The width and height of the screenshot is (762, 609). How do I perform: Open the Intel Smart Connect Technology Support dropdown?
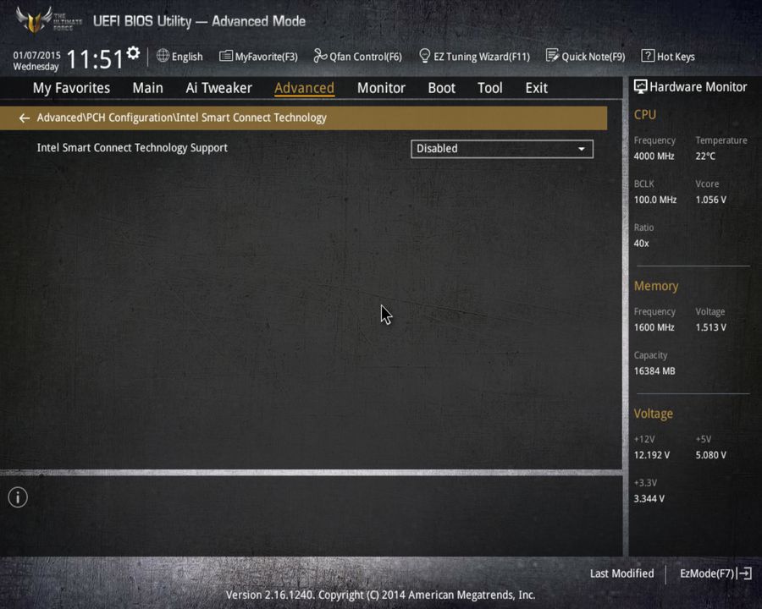tap(502, 149)
